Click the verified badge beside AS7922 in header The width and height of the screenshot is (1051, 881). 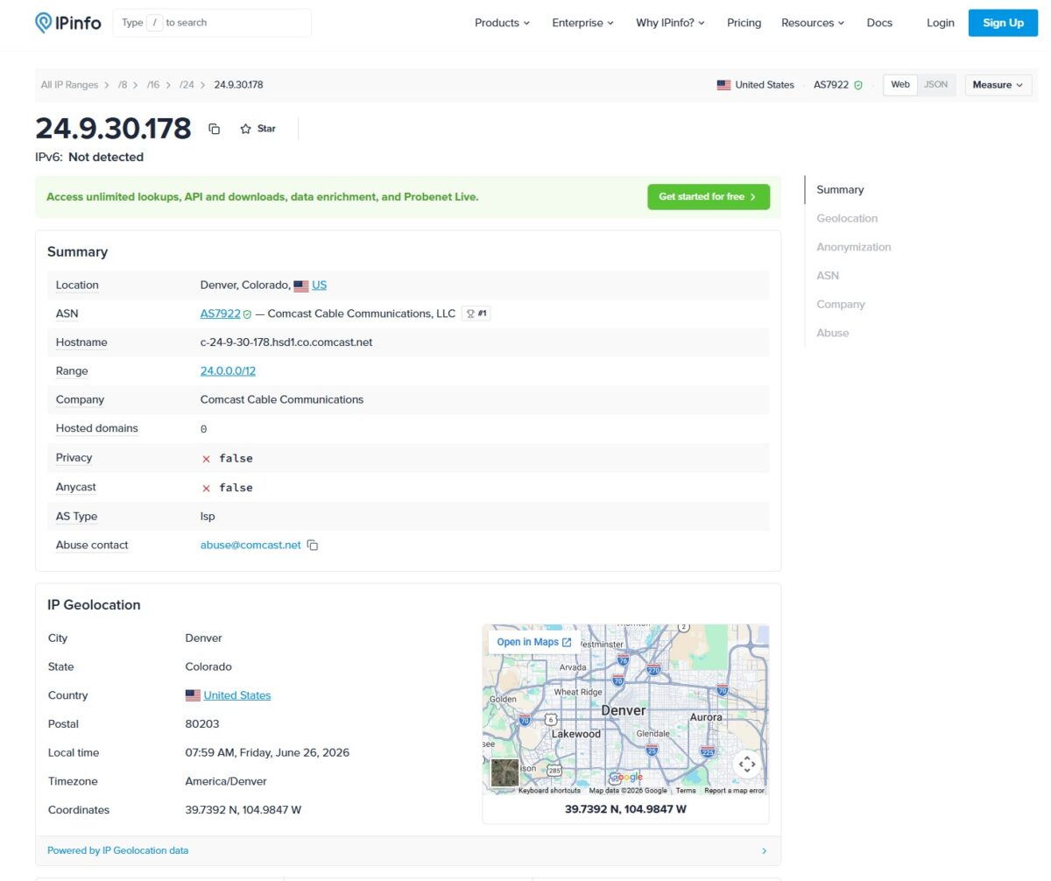(x=858, y=85)
